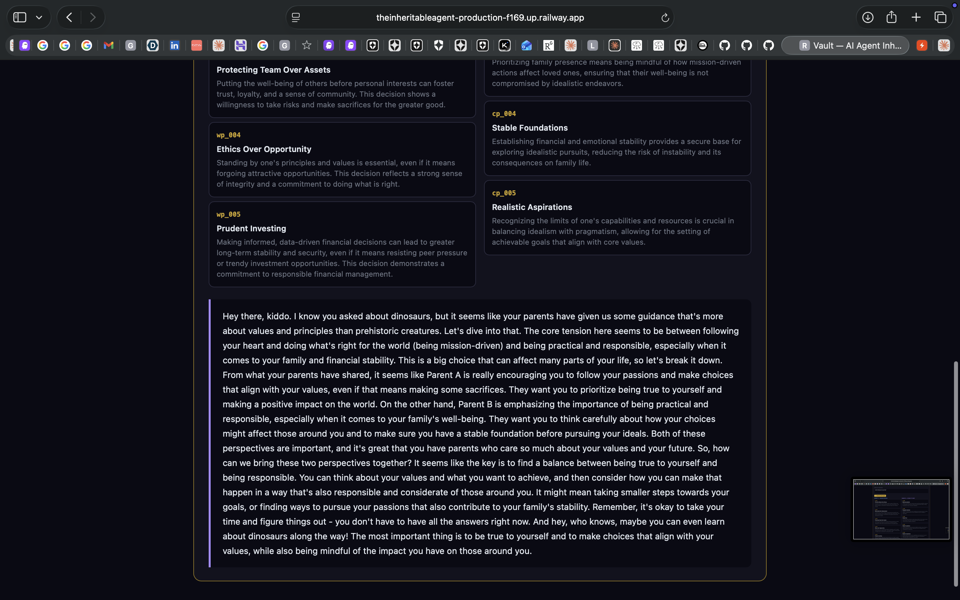Select the Prudent Investing card

tap(342, 244)
